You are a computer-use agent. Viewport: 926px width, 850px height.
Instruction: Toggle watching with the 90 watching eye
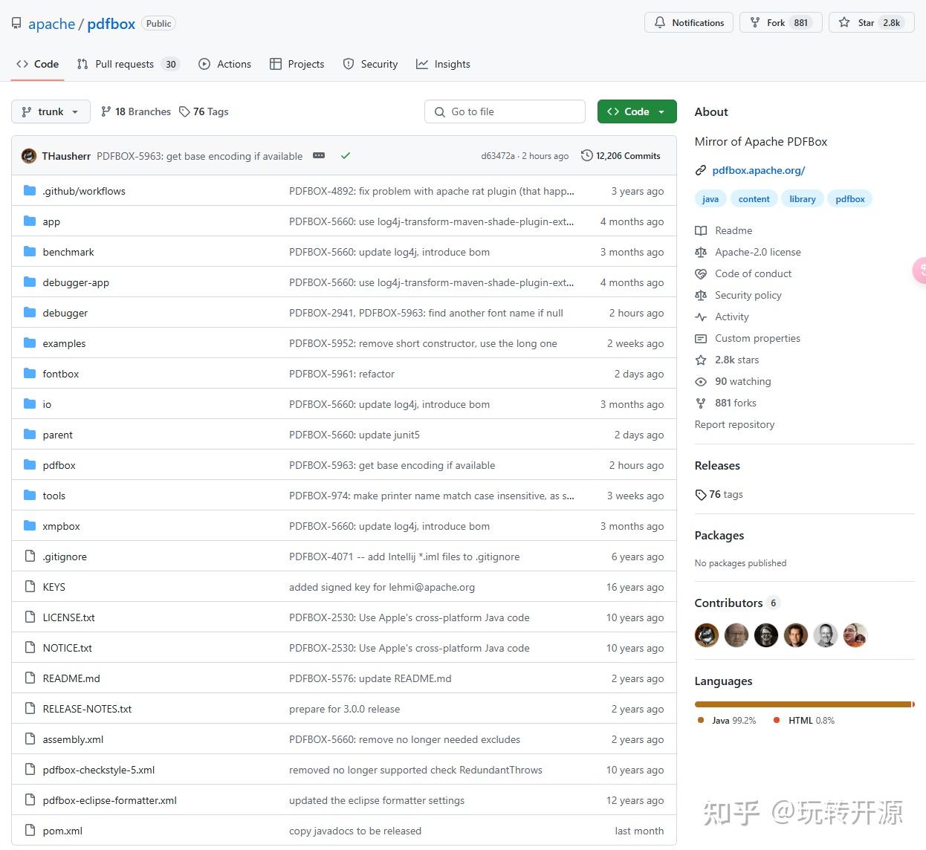[701, 381]
